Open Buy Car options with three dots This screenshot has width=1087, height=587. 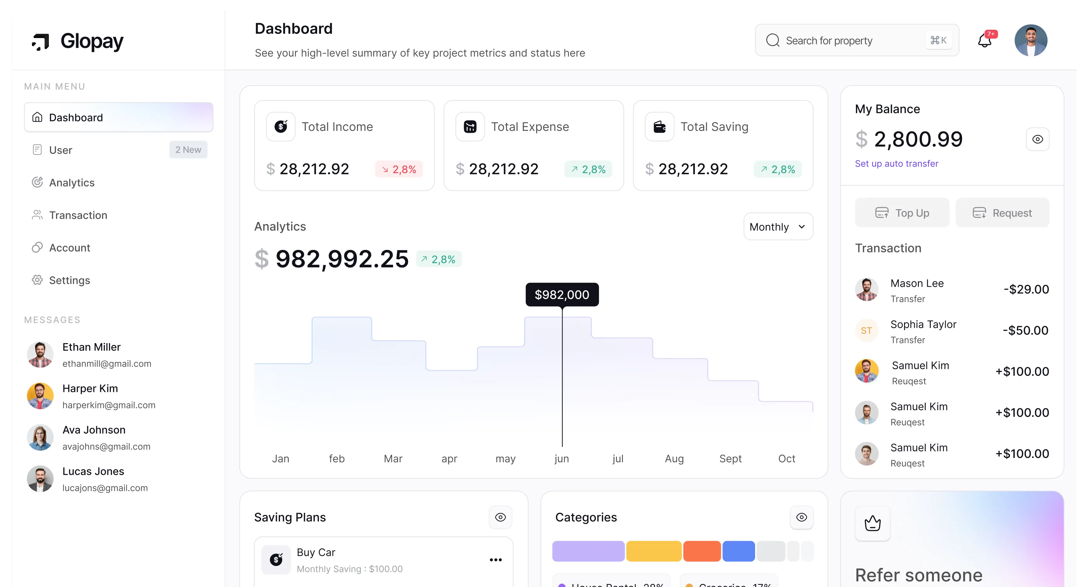(495, 559)
